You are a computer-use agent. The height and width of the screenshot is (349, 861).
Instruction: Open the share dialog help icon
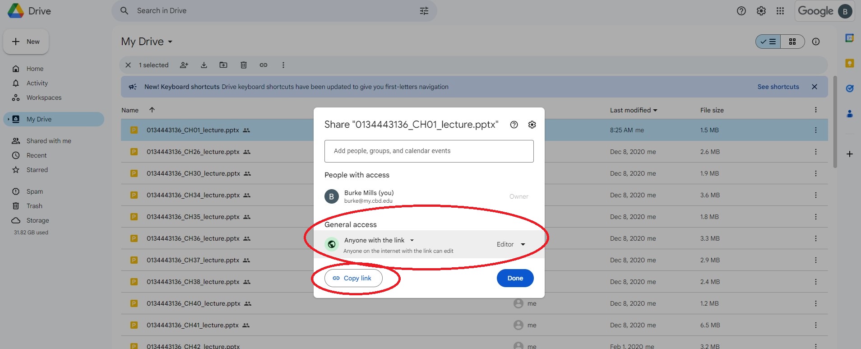point(514,125)
